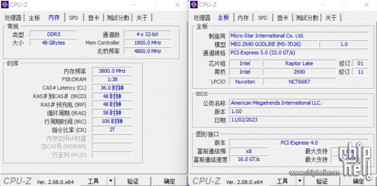Click CPU-Z app icon in left window title bar
Viewport: 377px width, 186px height.
pos(5,5)
